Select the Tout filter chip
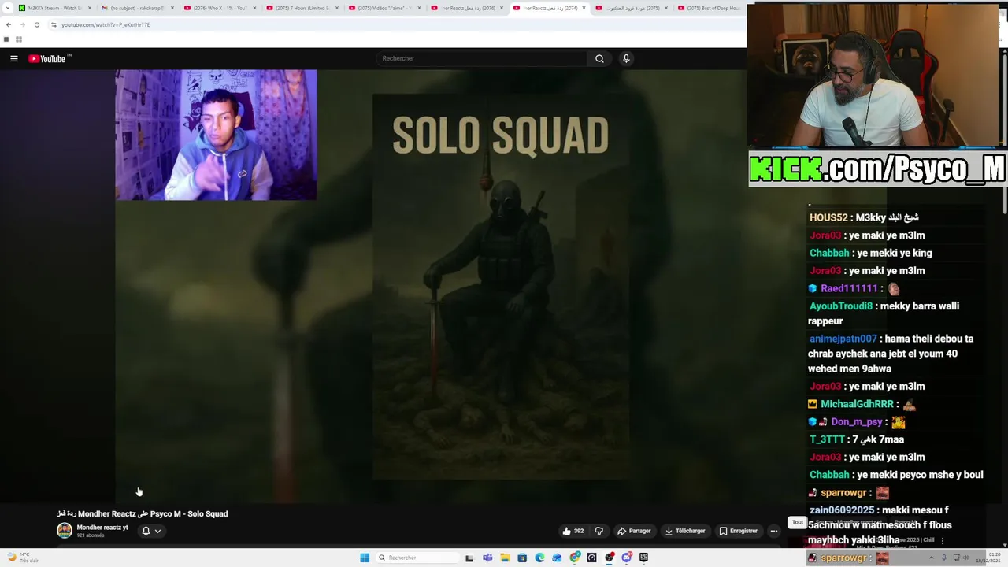This screenshot has height=567, width=1008. [x=798, y=522]
